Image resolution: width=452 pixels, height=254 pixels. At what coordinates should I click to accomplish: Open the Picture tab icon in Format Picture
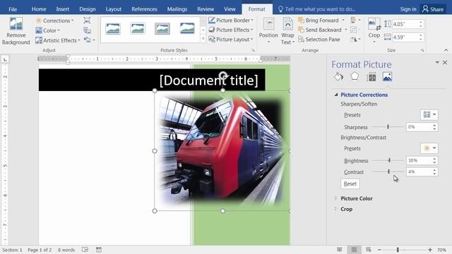tap(387, 77)
